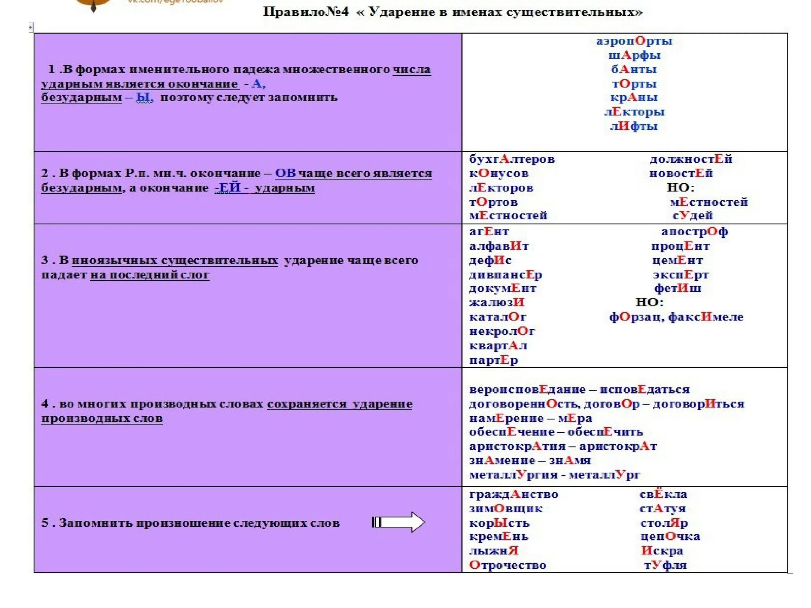Click the line 'аристокрАтия – аристокрАт'
This screenshot has height=608, width=811.
click(x=563, y=446)
